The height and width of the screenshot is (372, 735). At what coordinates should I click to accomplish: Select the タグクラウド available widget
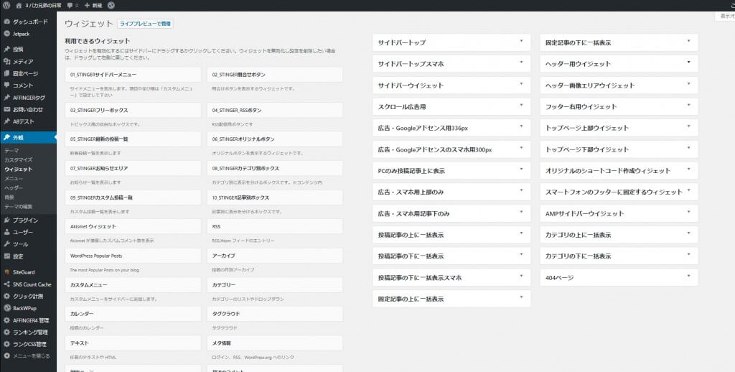click(x=275, y=314)
